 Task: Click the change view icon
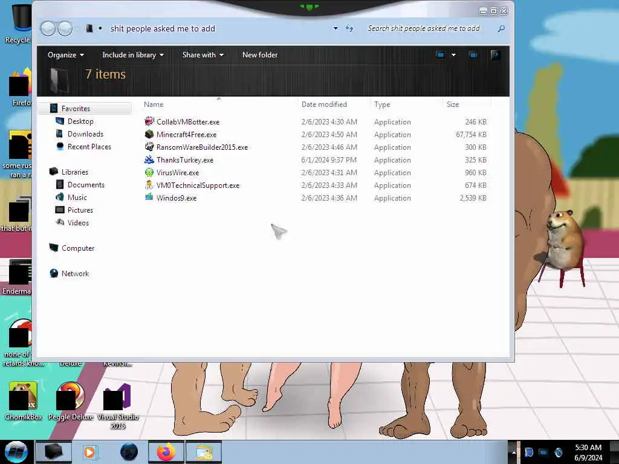pos(441,55)
